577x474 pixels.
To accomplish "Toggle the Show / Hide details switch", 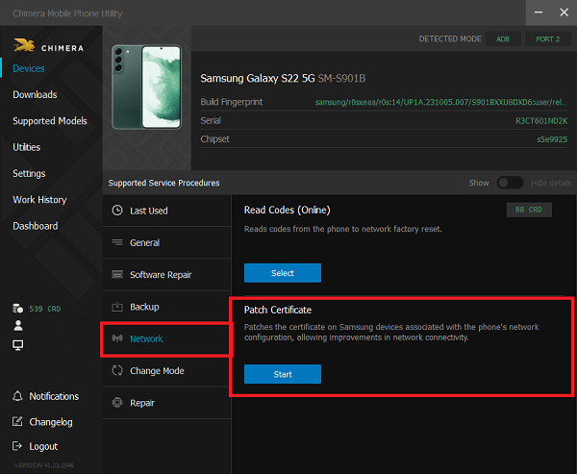I will (x=510, y=183).
